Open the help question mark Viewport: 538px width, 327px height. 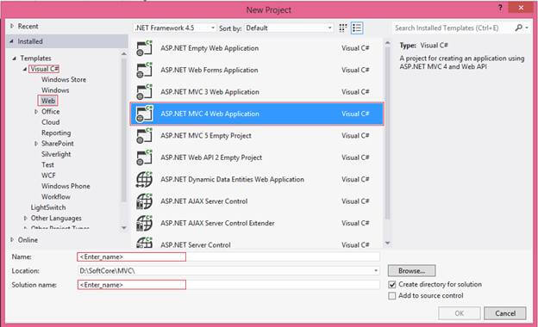point(500,8)
